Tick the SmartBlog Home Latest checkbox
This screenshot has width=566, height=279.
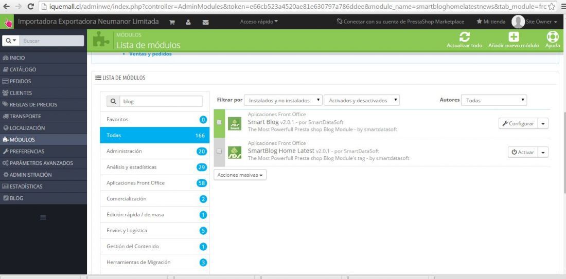coord(219,151)
